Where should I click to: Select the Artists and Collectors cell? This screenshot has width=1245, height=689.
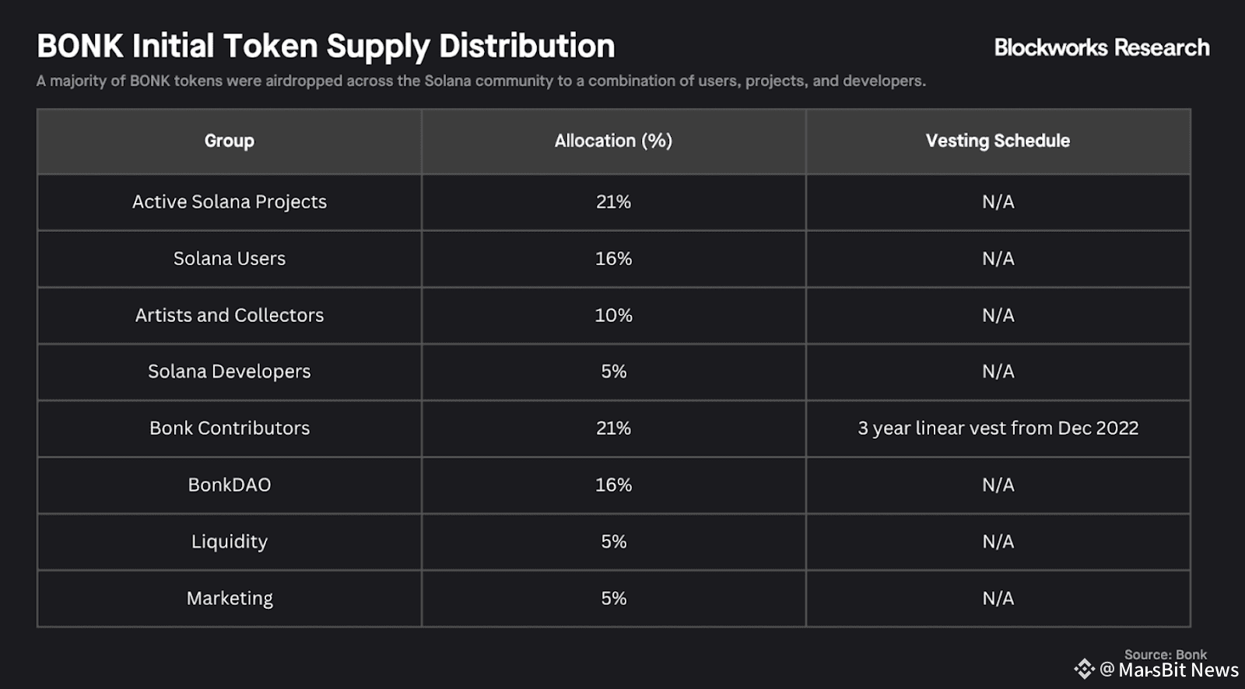[x=230, y=315]
